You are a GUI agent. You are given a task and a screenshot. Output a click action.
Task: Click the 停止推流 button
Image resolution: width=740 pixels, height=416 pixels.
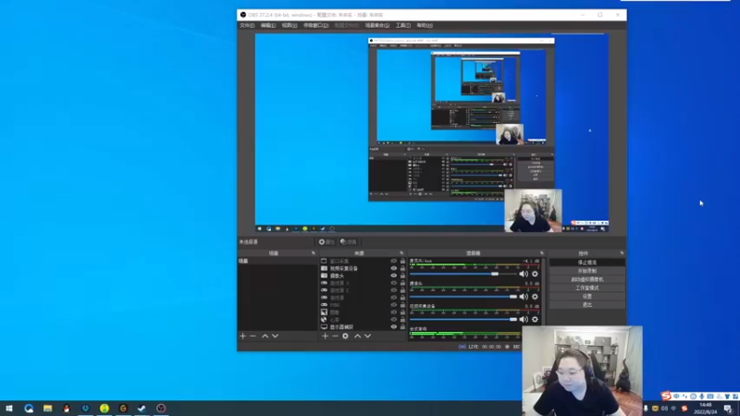click(587, 263)
